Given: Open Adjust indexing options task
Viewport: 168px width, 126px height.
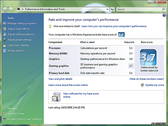Looking at the screenshot, I should [x=21, y=34].
